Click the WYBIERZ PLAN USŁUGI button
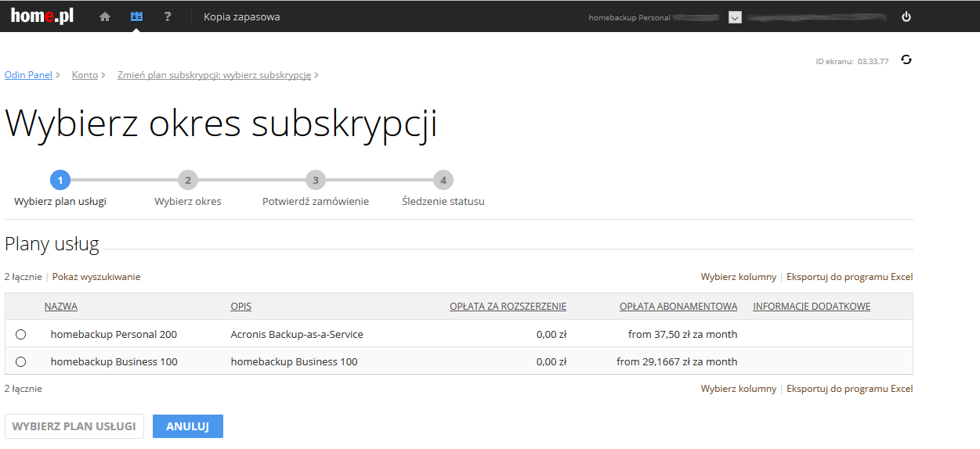Viewport: 980px width, 449px height. coord(74,426)
